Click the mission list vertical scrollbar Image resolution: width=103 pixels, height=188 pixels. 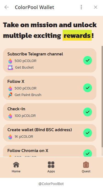tap(102, 97)
